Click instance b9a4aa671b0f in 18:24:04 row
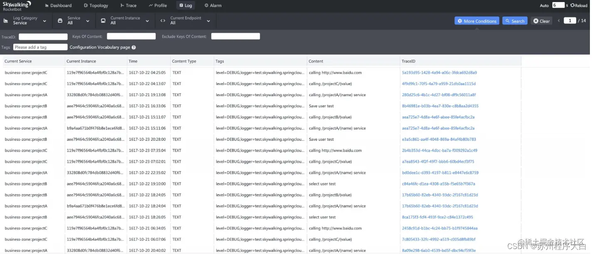 pyautogui.click(x=95, y=206)
